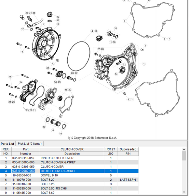Screen dimensions: 189x196
Task: Switch to the Parts List tab
Action: point(7,144)
